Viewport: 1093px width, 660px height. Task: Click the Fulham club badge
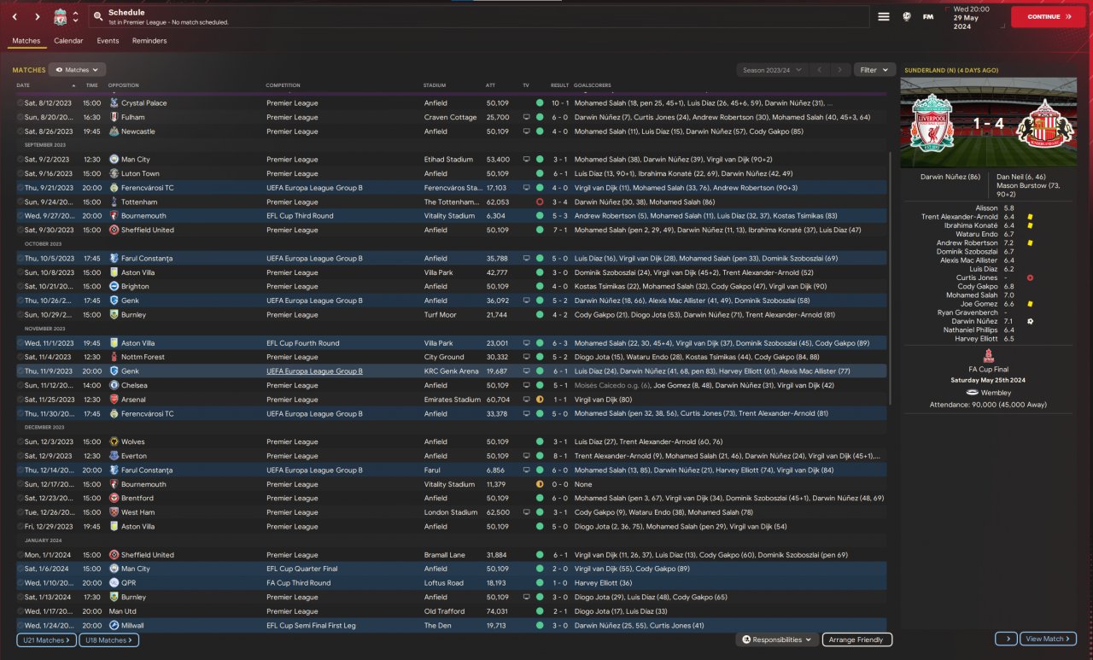[114, 117]
